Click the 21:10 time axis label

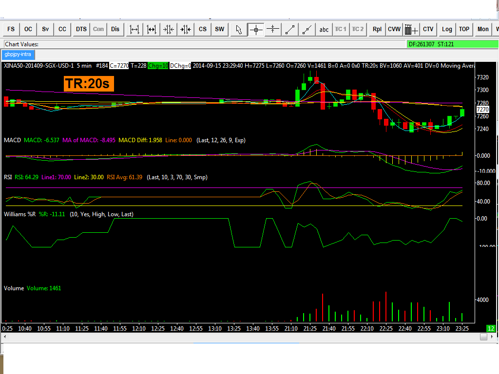coord(291,329)
